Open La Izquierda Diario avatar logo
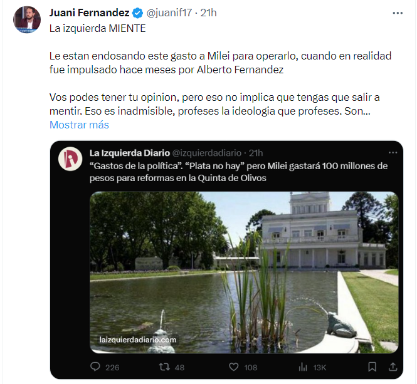 70,158
